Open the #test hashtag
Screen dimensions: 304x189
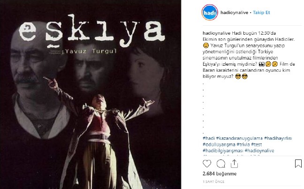pos(257,144)
